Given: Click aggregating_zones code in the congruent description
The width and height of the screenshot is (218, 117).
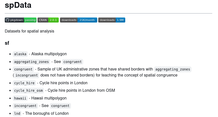Looking at the screenshot, I should (173, 69).
